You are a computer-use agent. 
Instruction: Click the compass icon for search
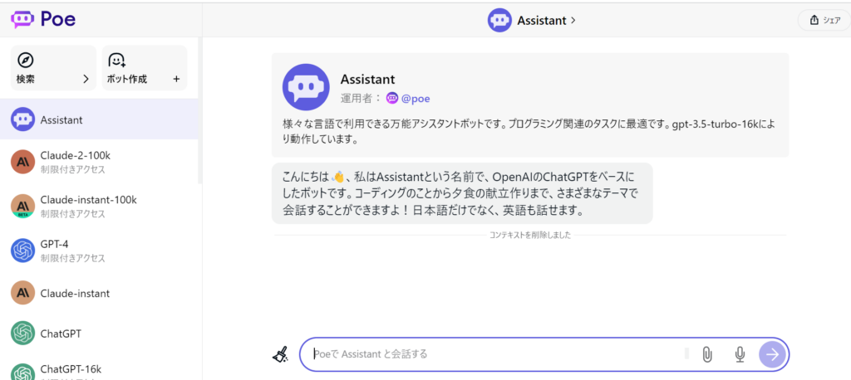(x=26, y=60)
